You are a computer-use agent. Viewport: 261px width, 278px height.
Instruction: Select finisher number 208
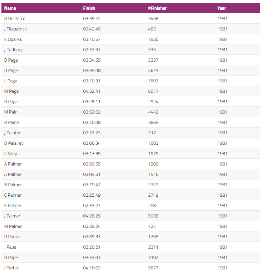(152, 205)
